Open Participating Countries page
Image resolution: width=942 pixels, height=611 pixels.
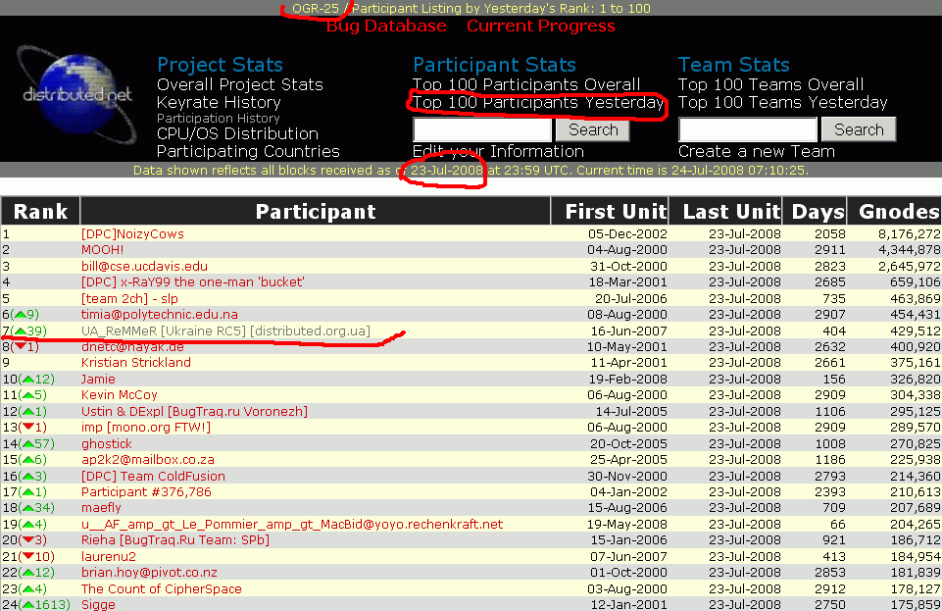(248, 151)
